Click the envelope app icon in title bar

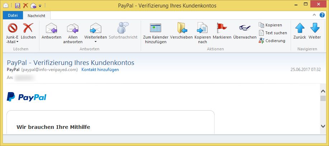pyautogui.click(x=6, y=6)
